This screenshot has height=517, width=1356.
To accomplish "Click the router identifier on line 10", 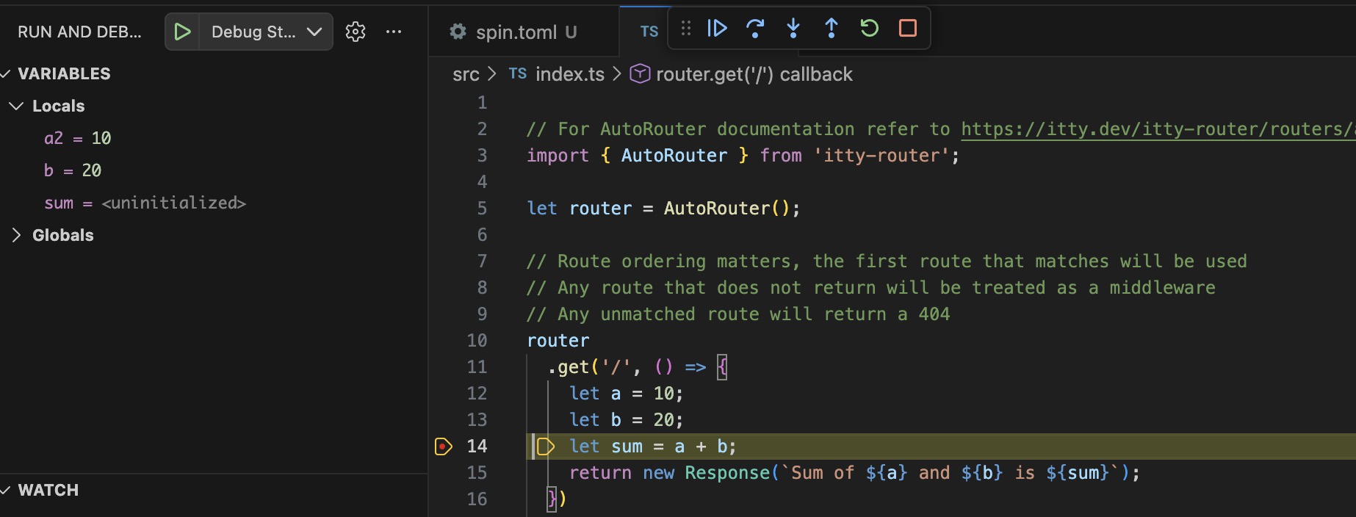I will pyautogui.click(x=558, y=341).
